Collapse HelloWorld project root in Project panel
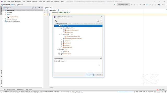 pyautogui.click(x=3, y=10)
